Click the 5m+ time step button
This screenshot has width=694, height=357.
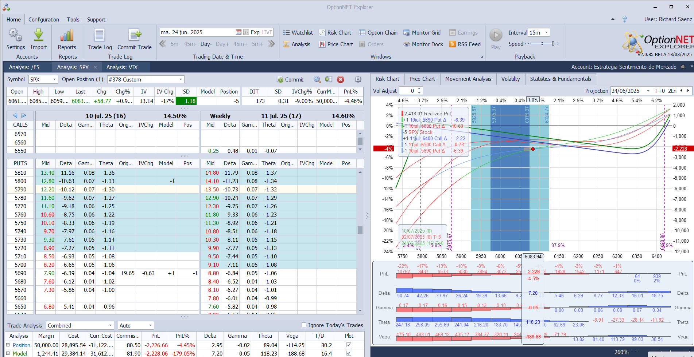pos(257,44)
